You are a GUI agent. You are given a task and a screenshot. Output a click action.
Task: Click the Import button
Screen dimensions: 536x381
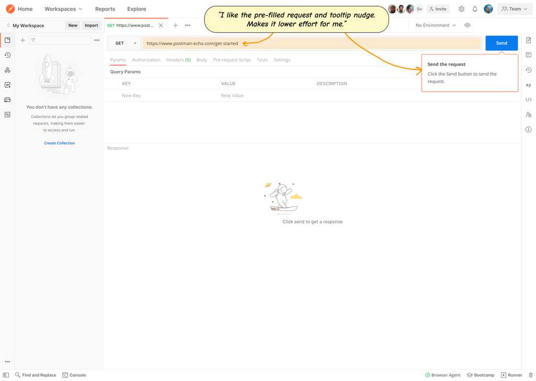(x=91, y=25)
